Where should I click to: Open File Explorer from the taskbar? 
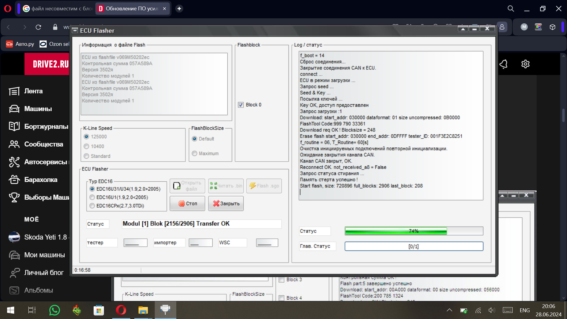pos(143,310)
